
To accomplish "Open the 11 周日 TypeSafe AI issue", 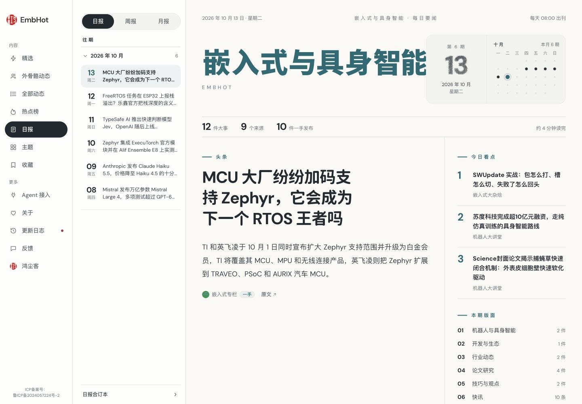I will pyautogui.click(x=131, y=123).
